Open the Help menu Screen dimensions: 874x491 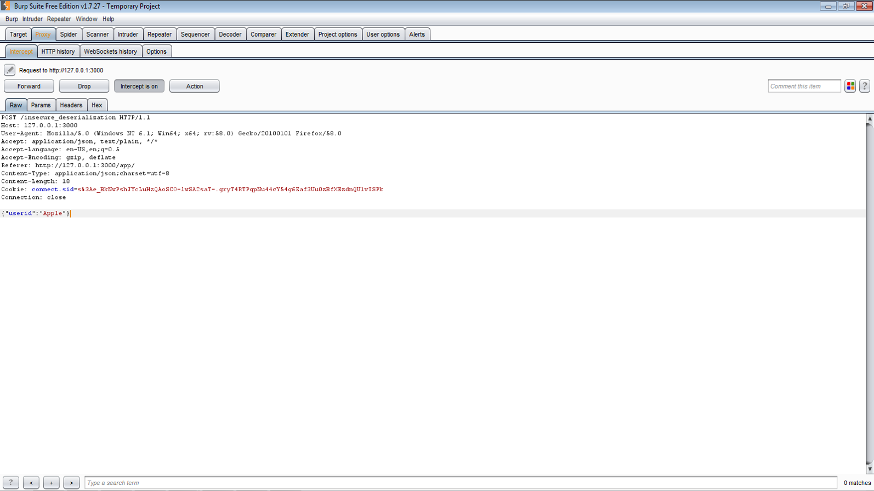click(x=108, y=19)
